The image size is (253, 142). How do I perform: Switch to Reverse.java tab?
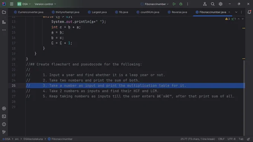coord(177,12)
